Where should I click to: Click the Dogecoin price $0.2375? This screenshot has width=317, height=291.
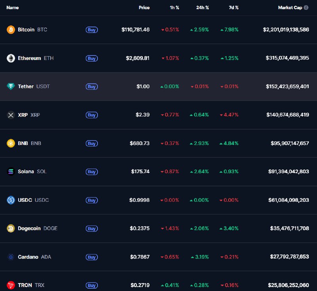tap(140, 228)
